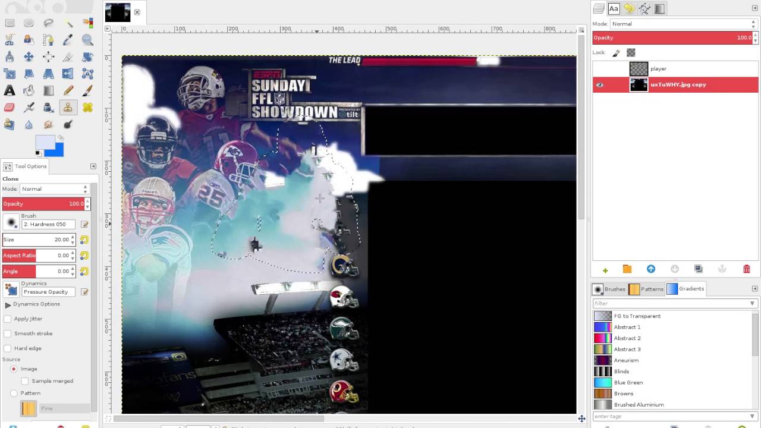Viewport: 761px width, 428px height.
Task: Select the Flip tool
Action: pos(68,74)
